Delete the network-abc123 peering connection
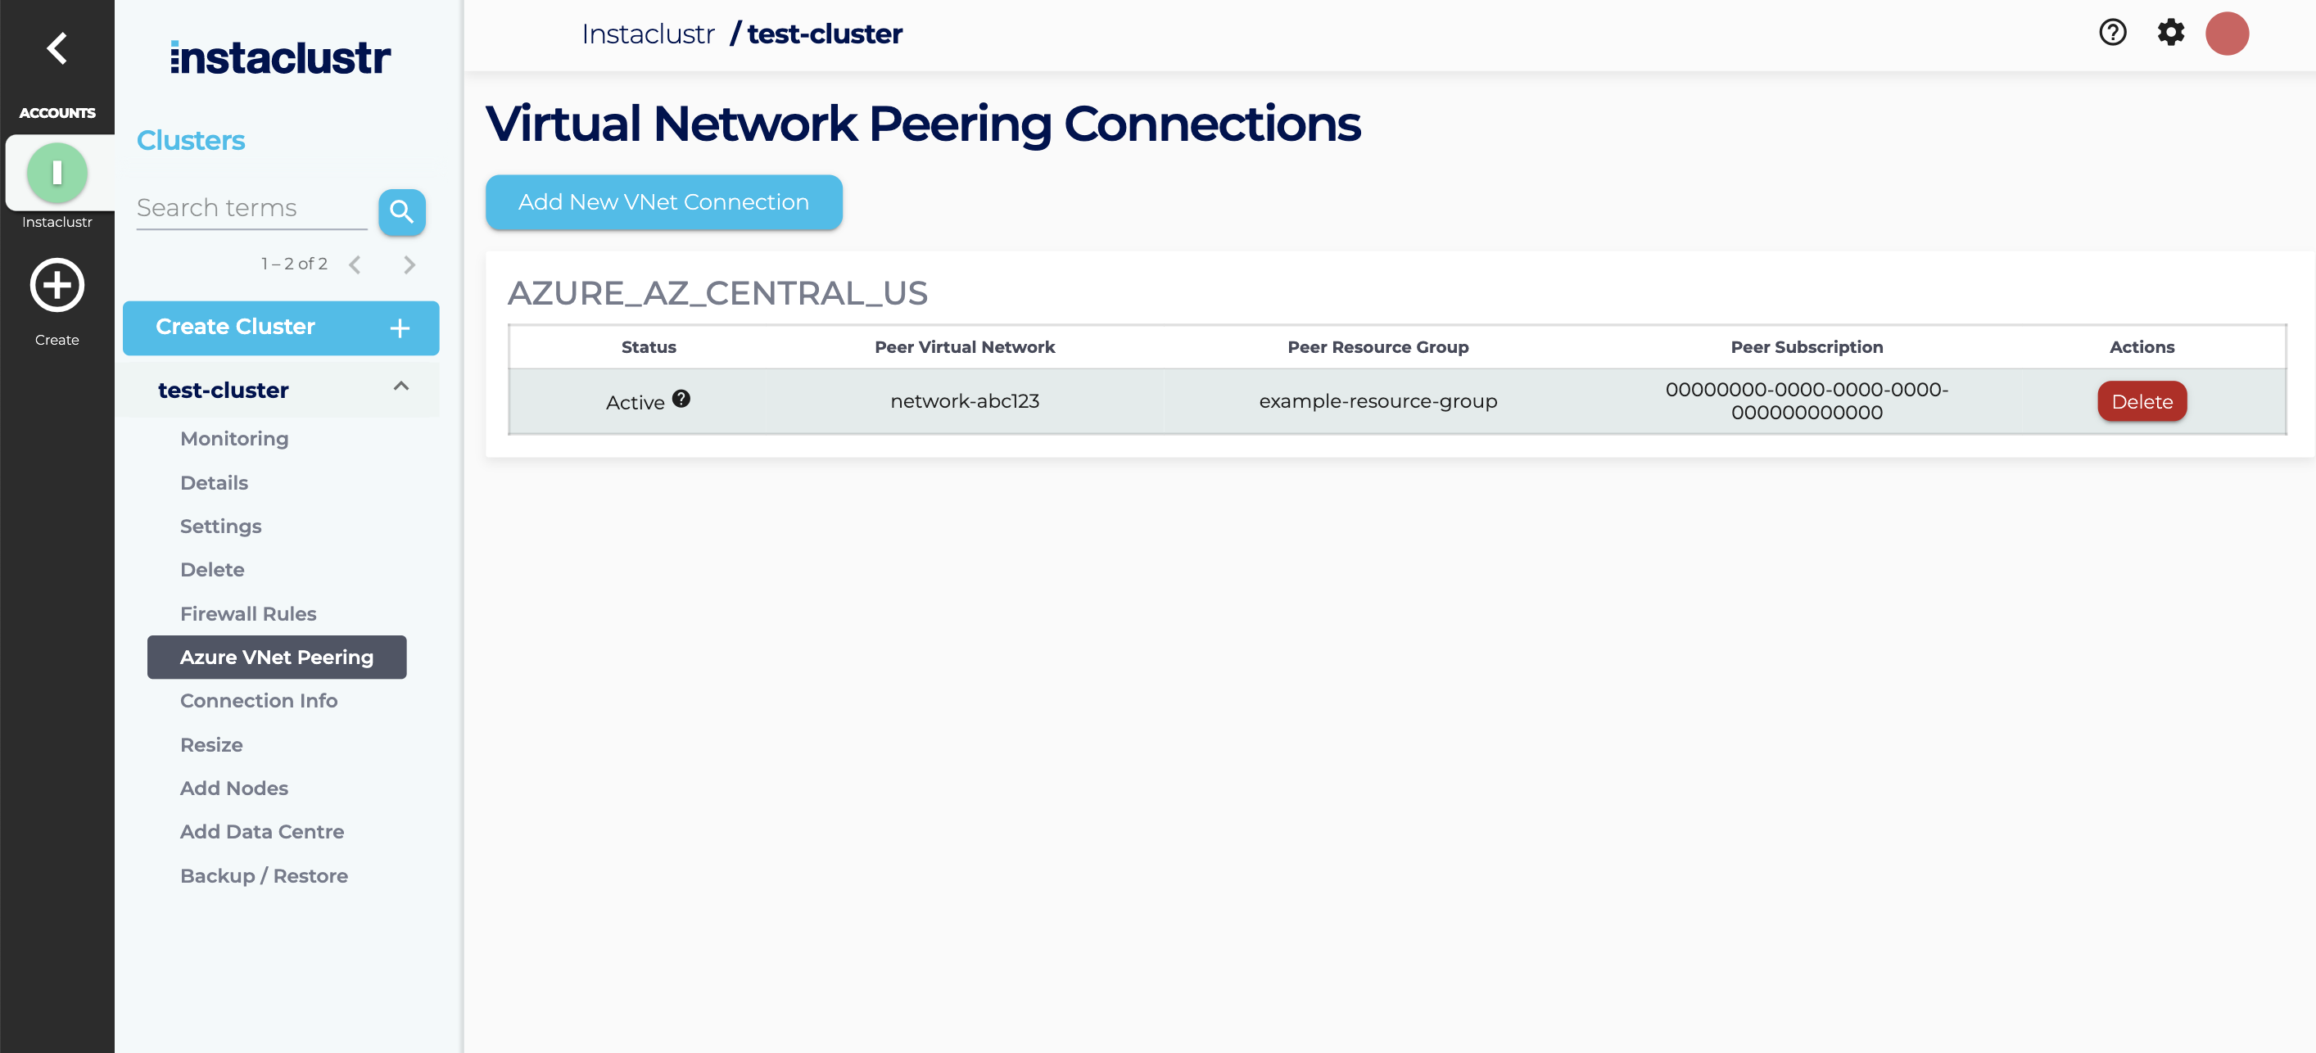The width and height of the screenshot is (2316, 1053). (x=2141, y=402)
